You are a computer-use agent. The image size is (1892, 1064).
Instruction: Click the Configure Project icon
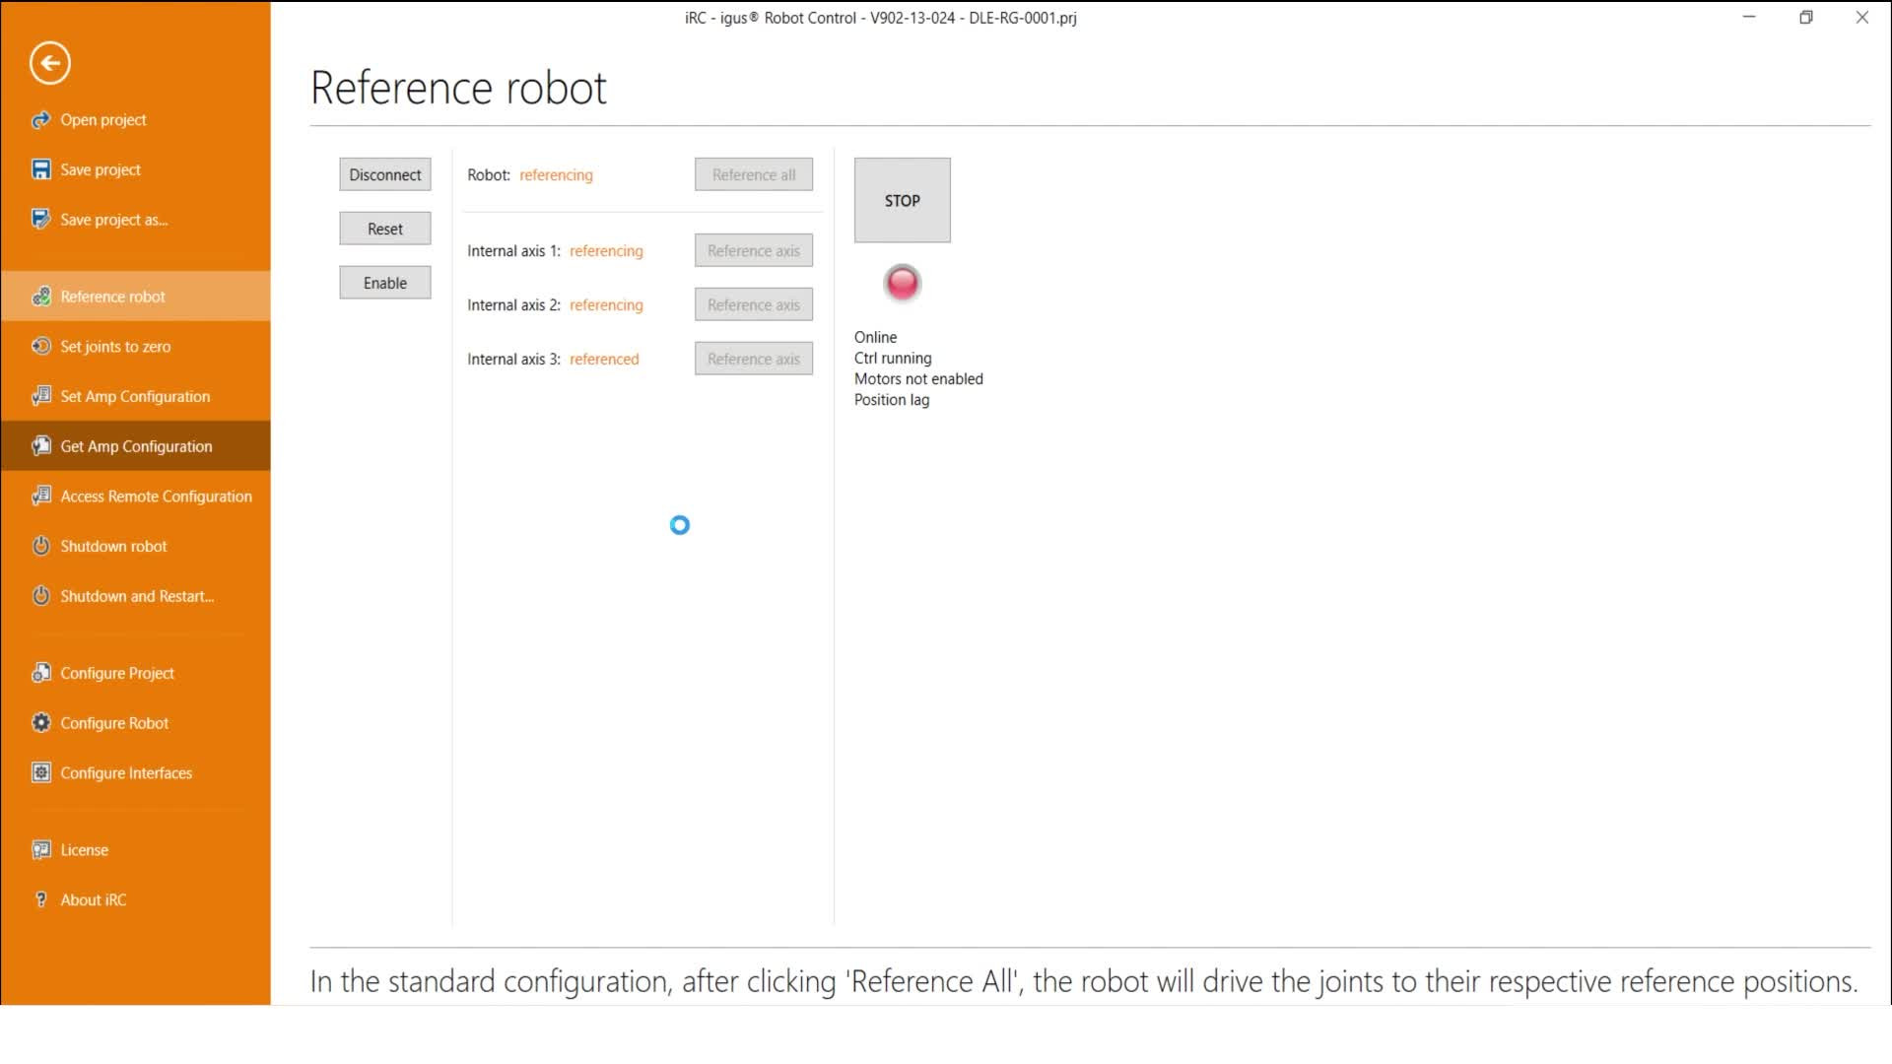point(40,673)
